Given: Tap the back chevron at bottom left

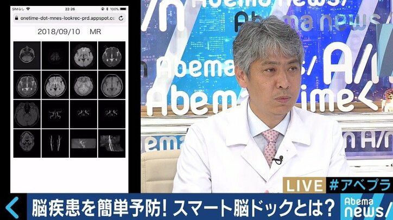Looking at the screenshot, I should point(12,208).
